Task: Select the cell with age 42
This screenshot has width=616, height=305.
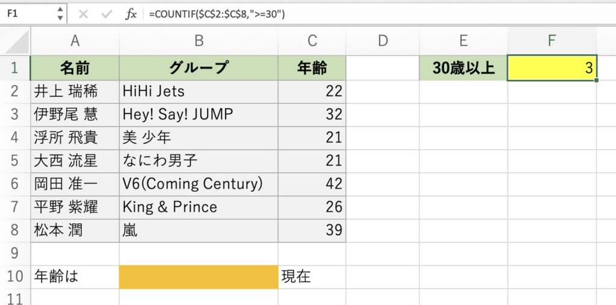Action: 312,184
